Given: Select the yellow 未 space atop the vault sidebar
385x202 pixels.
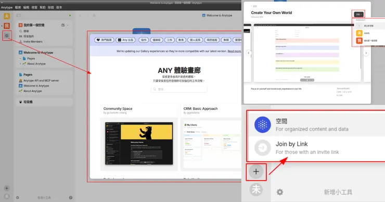Looking at the screenshot, I should [7, 16].
